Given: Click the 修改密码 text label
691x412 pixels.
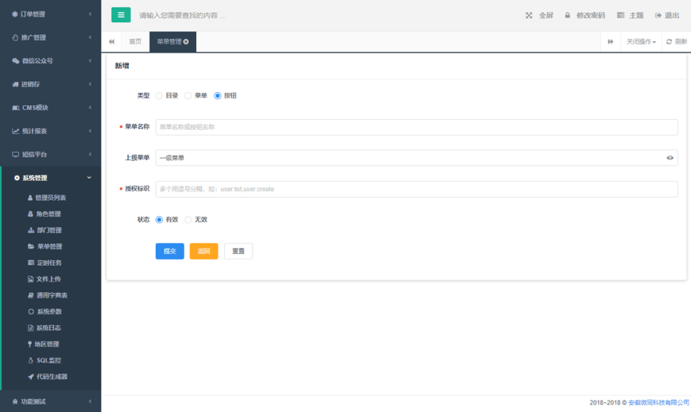Looking at the screenshot, I should pyautogui.click(x=590, y=15).
